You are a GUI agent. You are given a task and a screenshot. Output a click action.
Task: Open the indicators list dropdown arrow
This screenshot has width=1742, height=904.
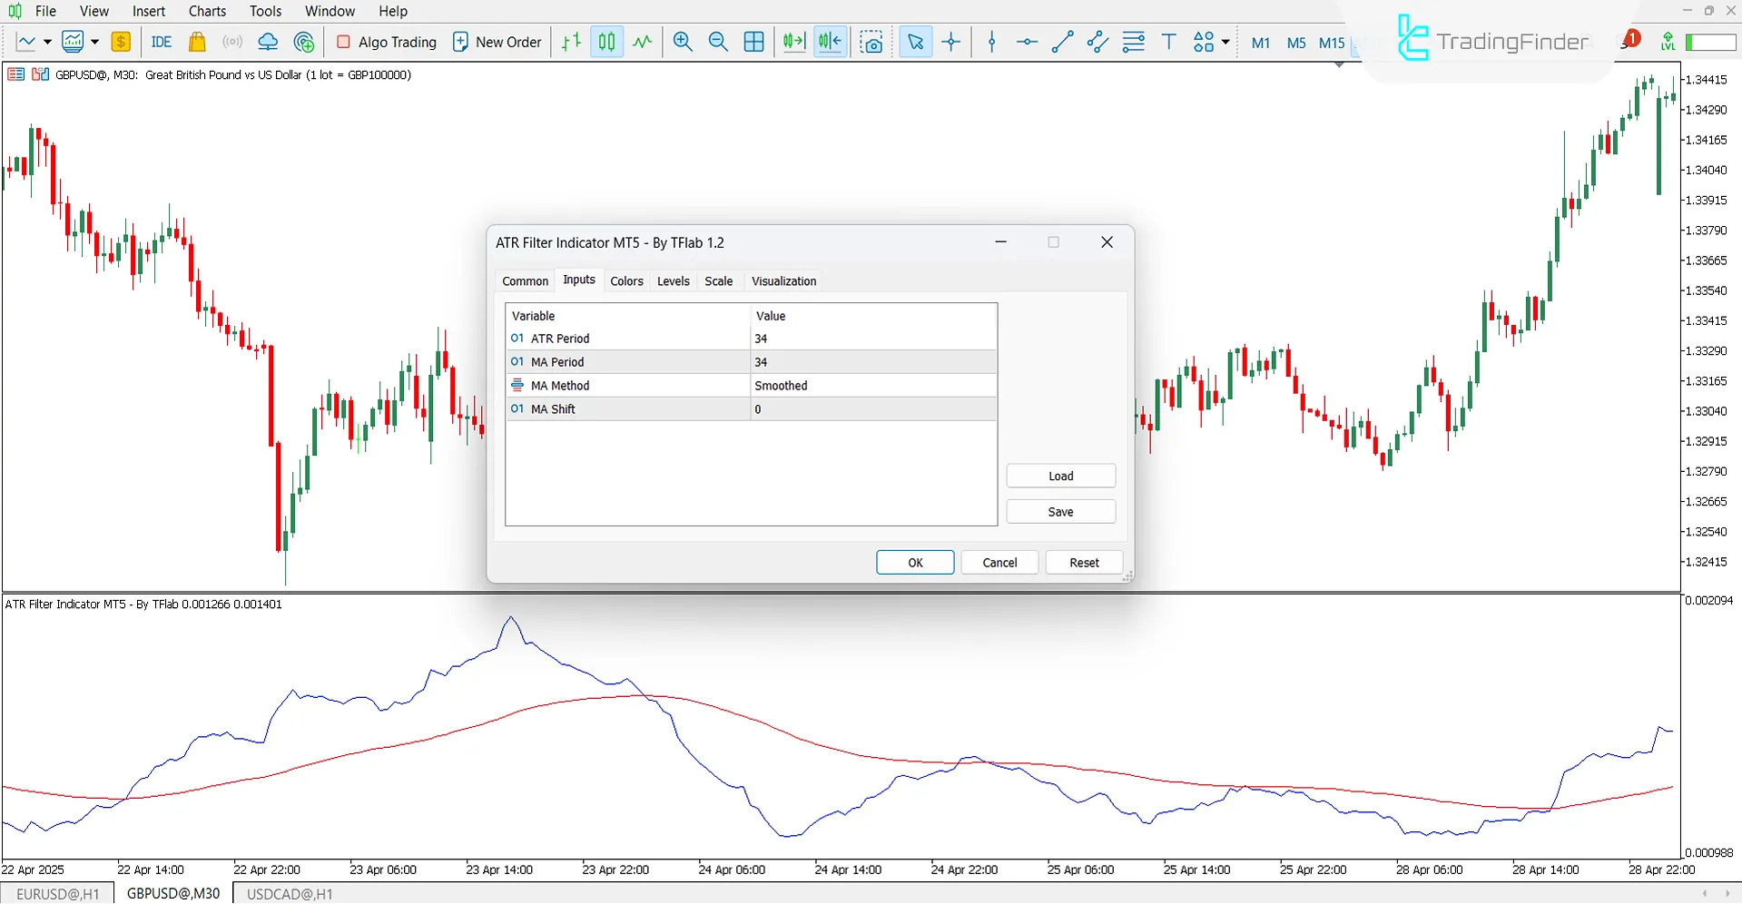point(94,42)
